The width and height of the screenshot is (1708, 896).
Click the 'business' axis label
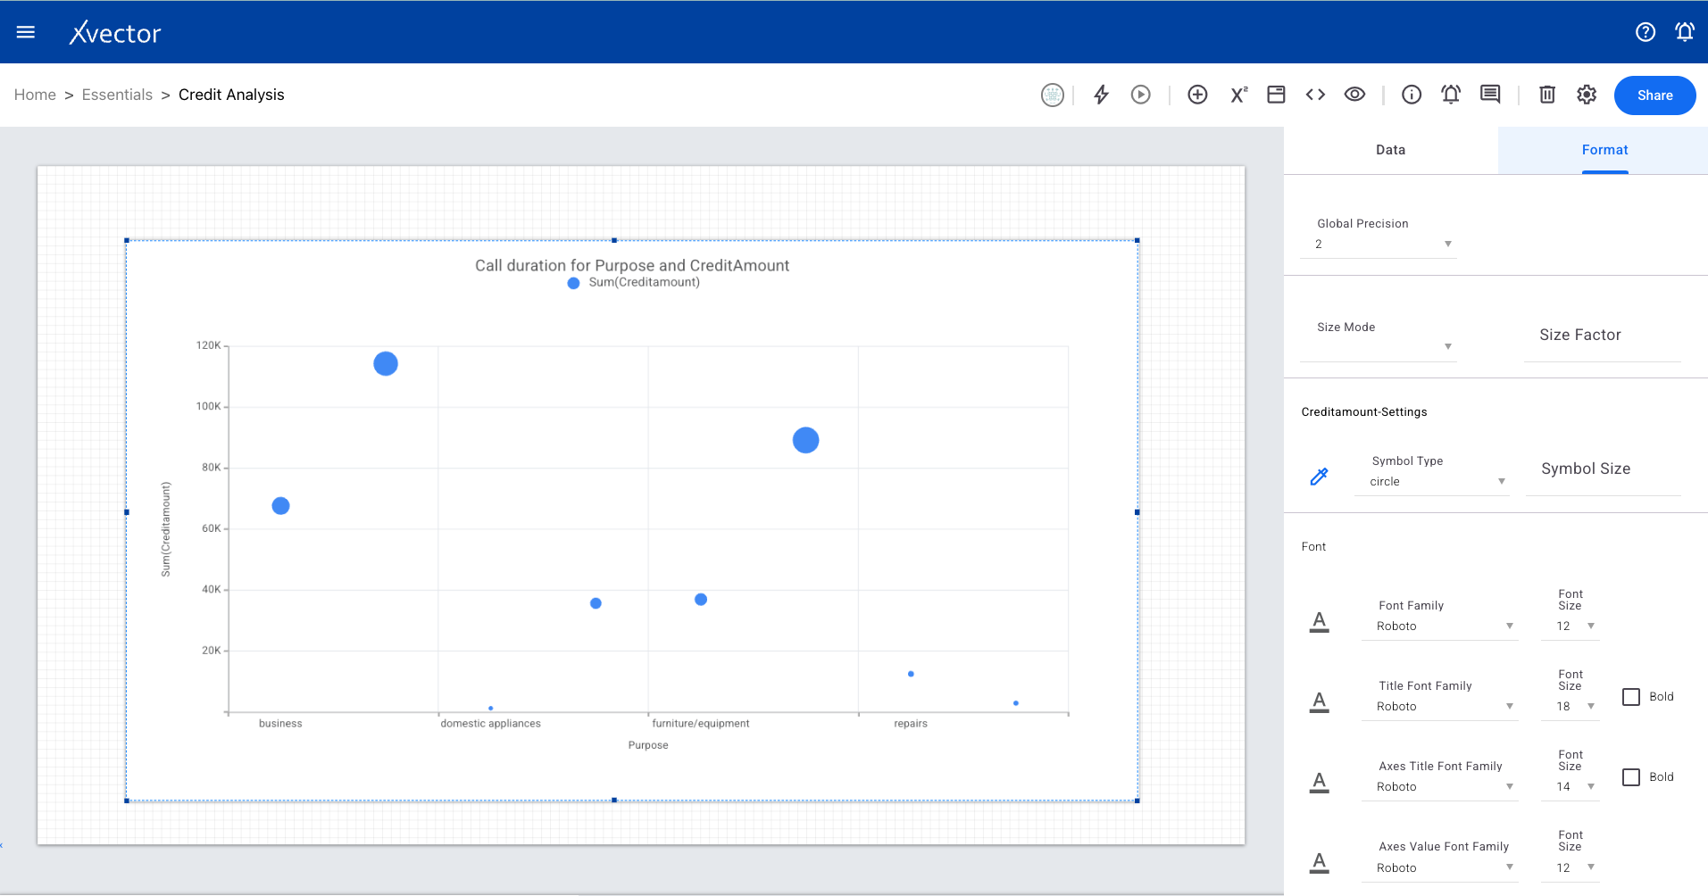pos(280,724)
